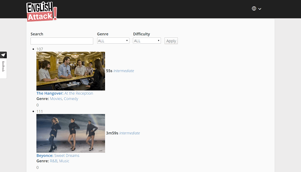Expand the language chevron arrow
The height and width of the screenshot is (172, 301).
260,9
